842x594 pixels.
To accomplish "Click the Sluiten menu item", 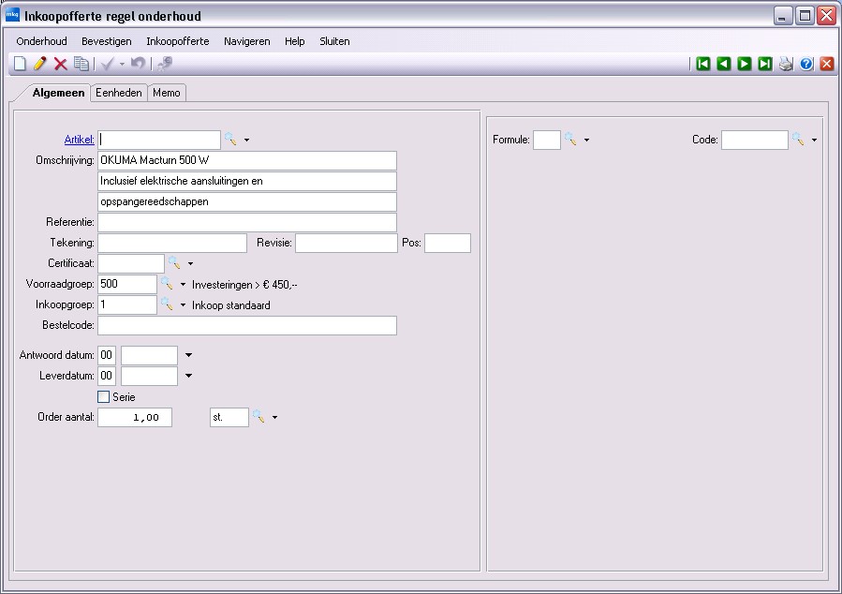I will pyautogui.click(x=334, y=41).
